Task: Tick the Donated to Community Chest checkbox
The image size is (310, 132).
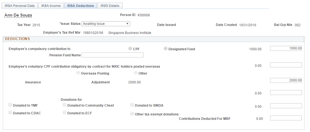Action: pos(65,105)
